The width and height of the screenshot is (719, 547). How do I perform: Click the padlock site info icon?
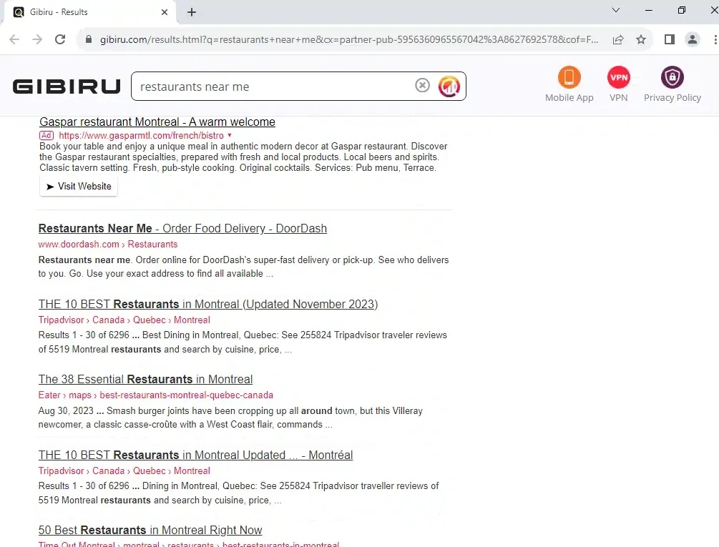pos(89,39)
